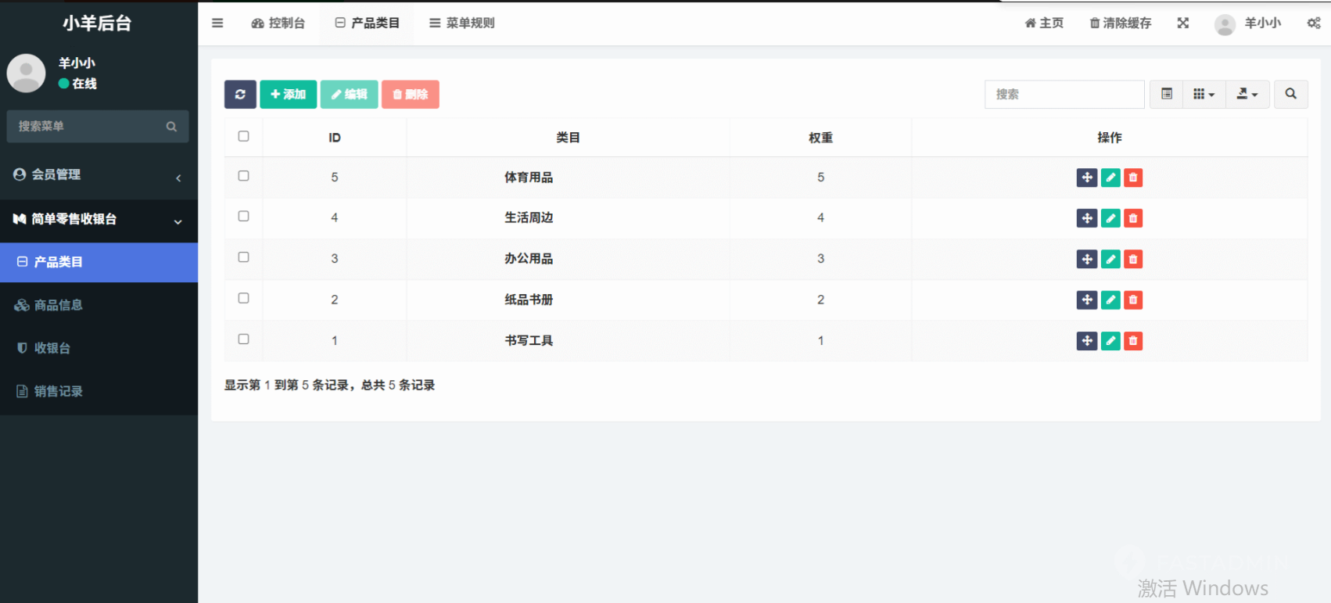Click 清除缓存 in the top bar
Viewport: 1331px width, 603px height.
point(1121,23)
